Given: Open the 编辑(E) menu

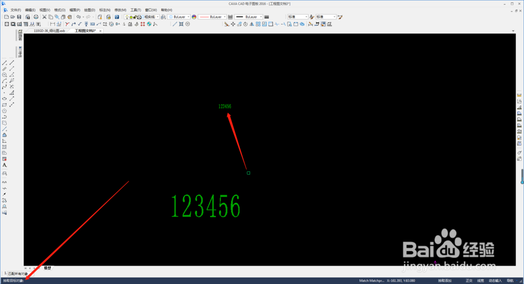Looking at the screenshot, I should point(30,10).
